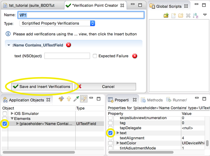The width and height of the screenshot is (210, 156).
Task: Click the Type column header
Action: pyautogui.click(x=90, y=108)
